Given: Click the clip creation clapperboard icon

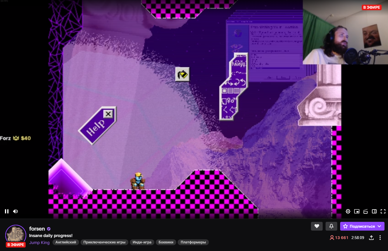Looking at the screenshot, I should click(x=365, y=211).
